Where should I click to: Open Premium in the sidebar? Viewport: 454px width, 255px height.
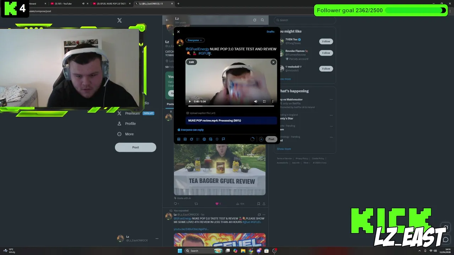132,113
